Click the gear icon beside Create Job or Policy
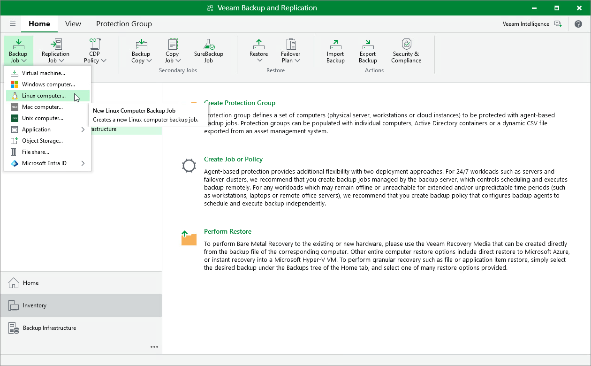Viewport: 591px width, 366px height. [189, 166]
